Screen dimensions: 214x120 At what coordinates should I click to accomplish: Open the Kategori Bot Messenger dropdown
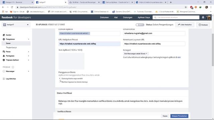[136, 54]
